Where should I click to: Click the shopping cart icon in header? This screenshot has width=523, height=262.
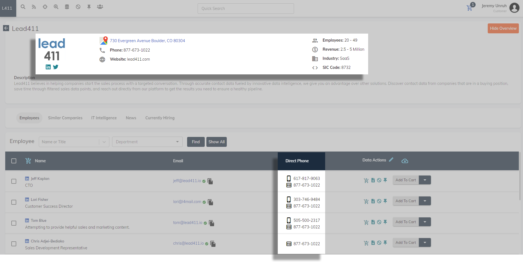tap(470, 8)
